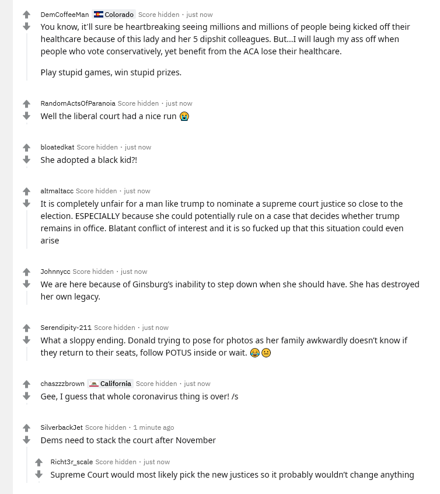Collapse DemCoffeeMan's comment thread line
Screen dimensions: 440x494
point(27,57)
